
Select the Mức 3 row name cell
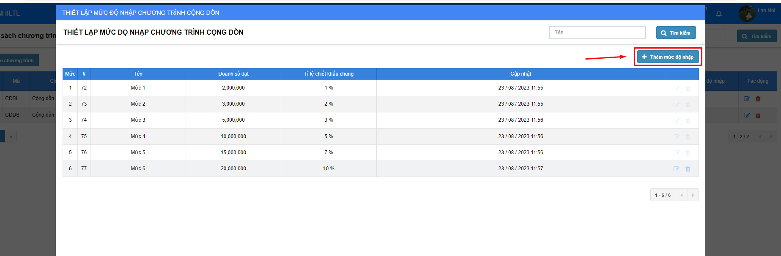pos(138,120)
